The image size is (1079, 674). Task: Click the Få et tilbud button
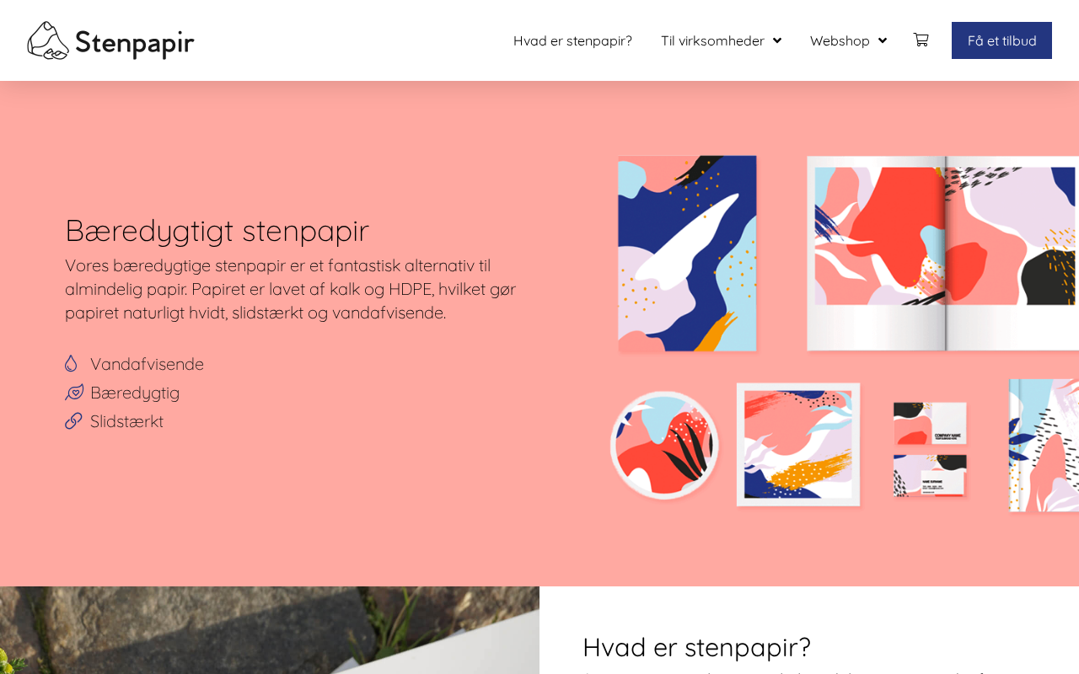(x=1001, y=40)
